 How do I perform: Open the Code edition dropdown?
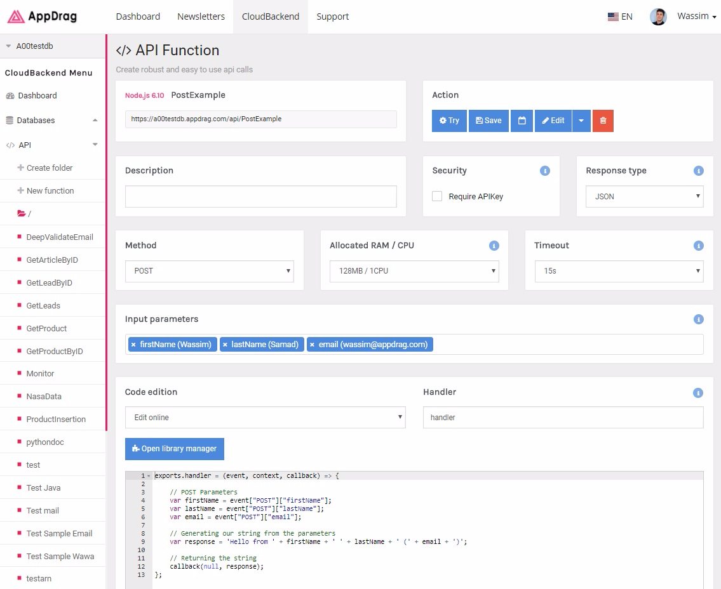point(266,418)
